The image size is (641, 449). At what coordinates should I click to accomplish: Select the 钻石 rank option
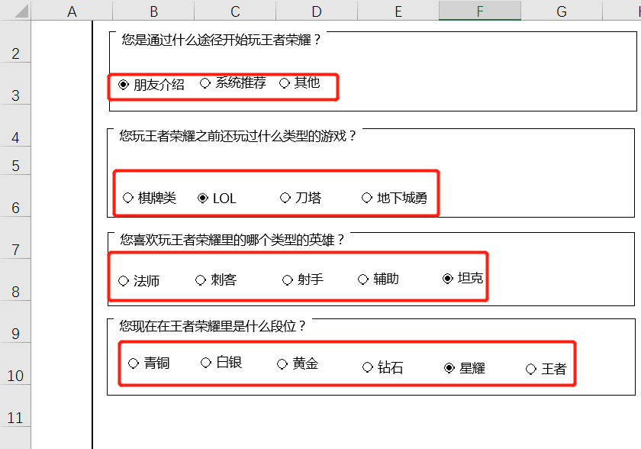(368, 367)
